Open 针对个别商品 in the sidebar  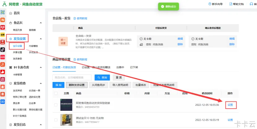(20, 116)
